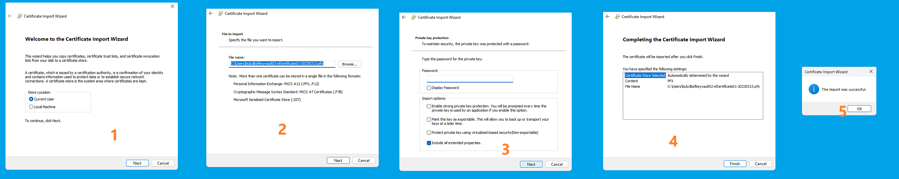Viewport: 899px width, 179px height.
Task: Enable strong private key protection checkbox
Action: point(429,106)
